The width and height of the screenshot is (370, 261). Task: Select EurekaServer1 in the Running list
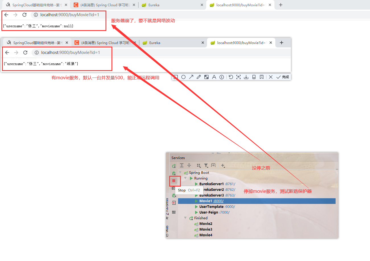(x=212, y=184)
